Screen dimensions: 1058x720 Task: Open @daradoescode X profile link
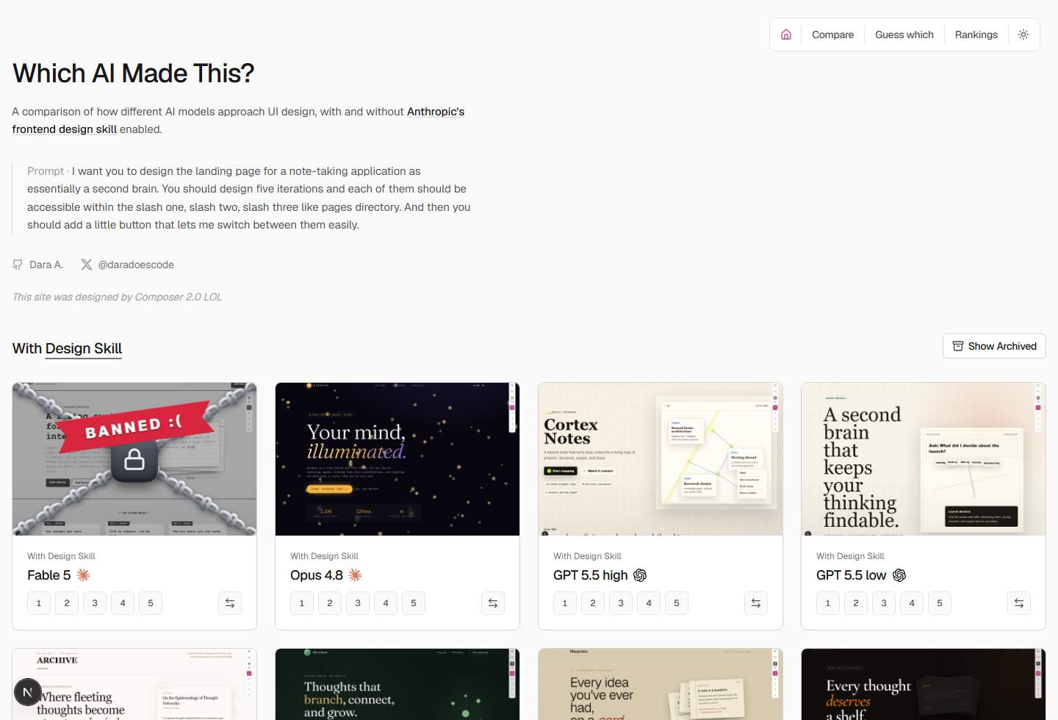point(127,264)
